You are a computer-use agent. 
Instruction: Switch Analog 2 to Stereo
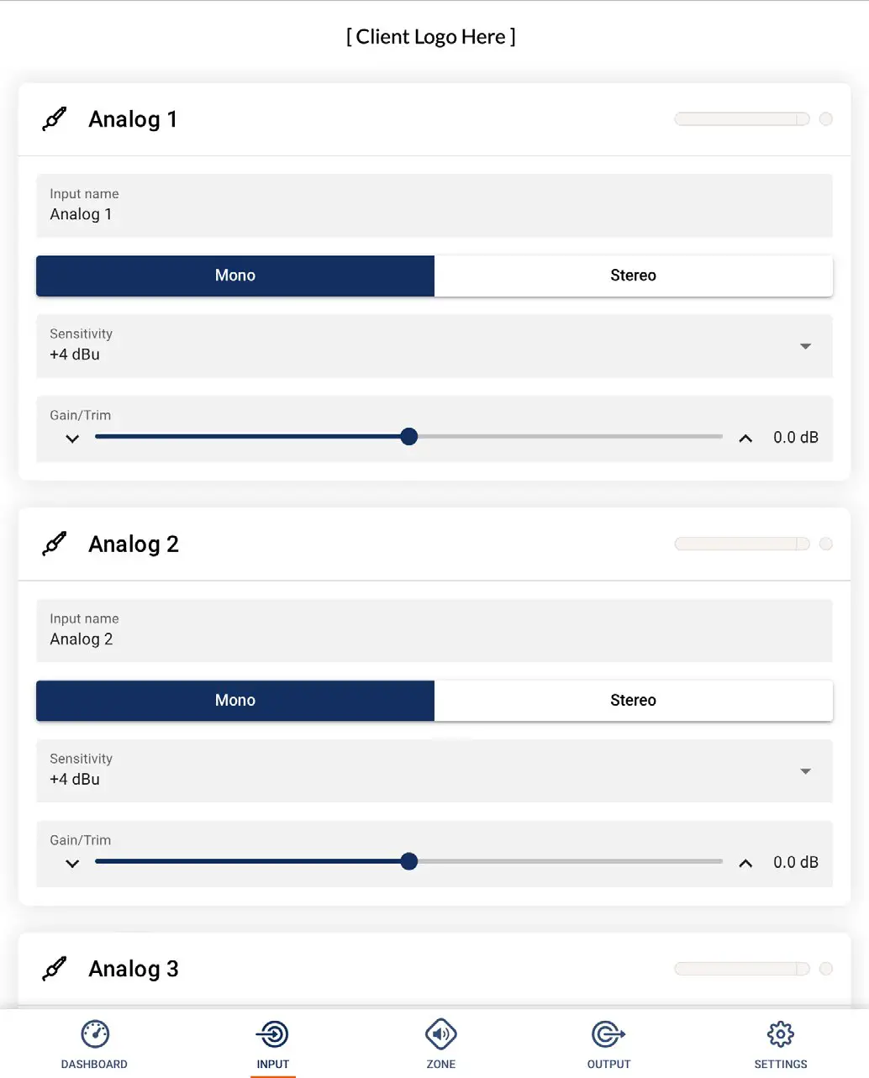pos(633,701)
